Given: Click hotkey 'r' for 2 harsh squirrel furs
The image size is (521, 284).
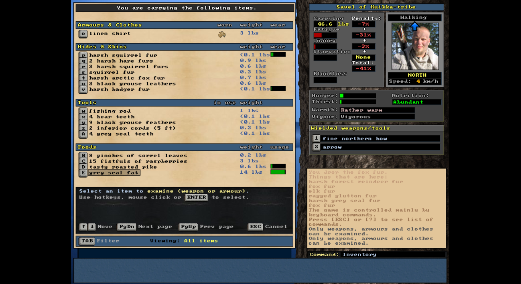Looking at the screenshot, I should pyautogui.click(x=83, y=66).
